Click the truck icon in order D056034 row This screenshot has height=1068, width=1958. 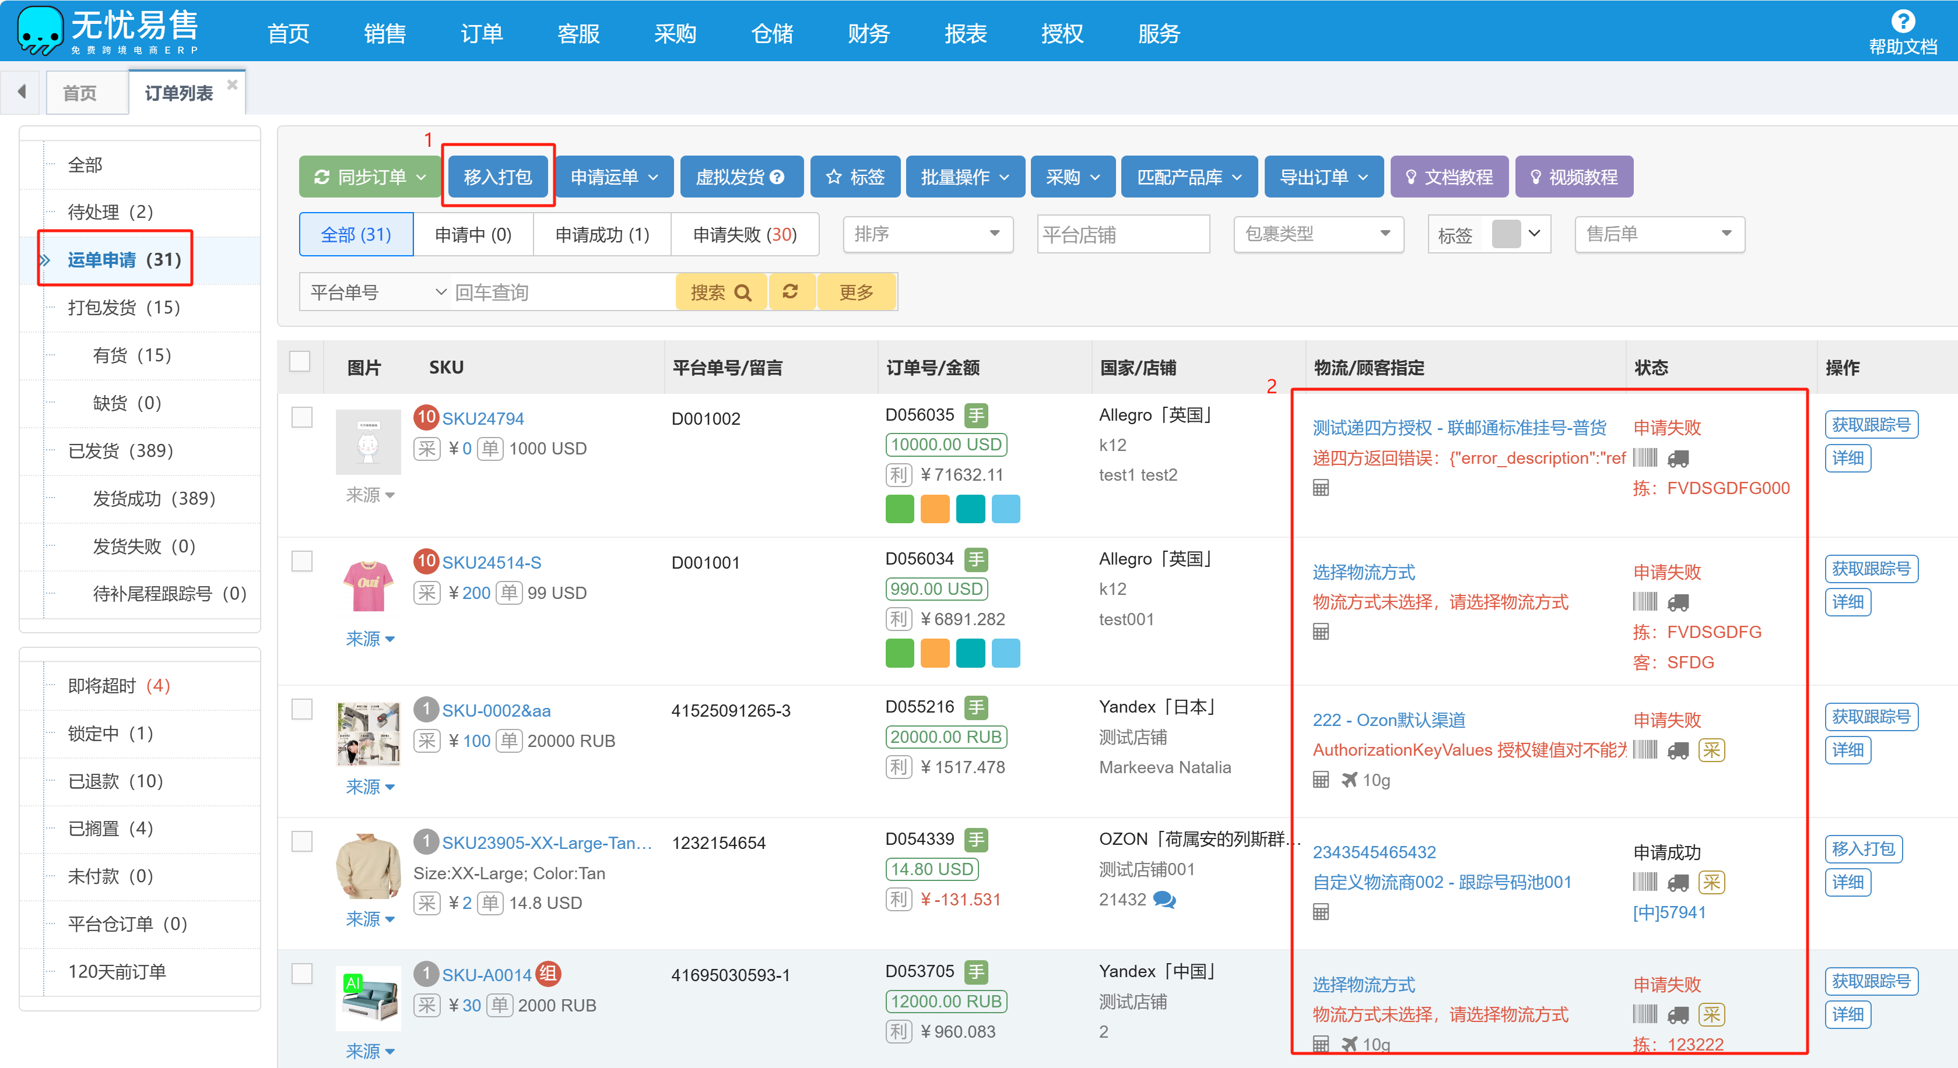coord(1678,602)
